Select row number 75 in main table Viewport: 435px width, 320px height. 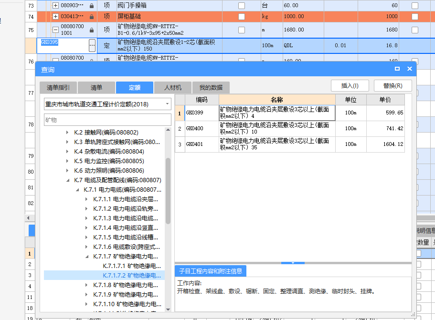coord(31,30)
